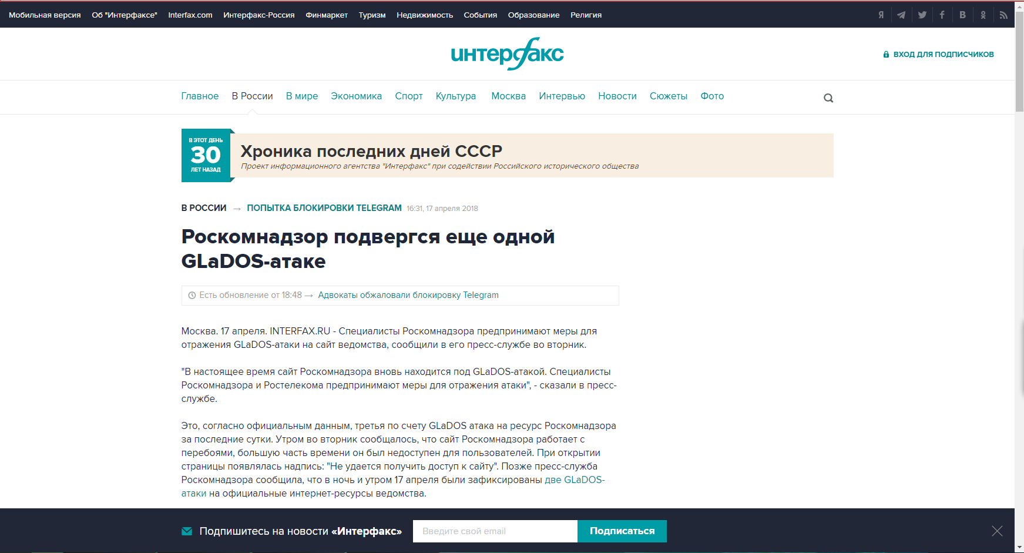Viewport: 1024px width, 553px height.
Task: Open ПОПЫТКА БЛОКИРОВКИ TELEGRAM story link
Action: tap(324, 208)
